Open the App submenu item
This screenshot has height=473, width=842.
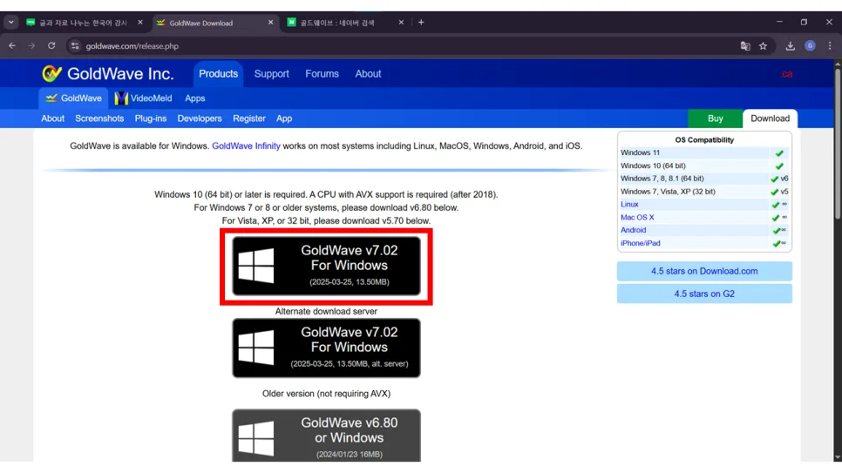click(284, 118)
